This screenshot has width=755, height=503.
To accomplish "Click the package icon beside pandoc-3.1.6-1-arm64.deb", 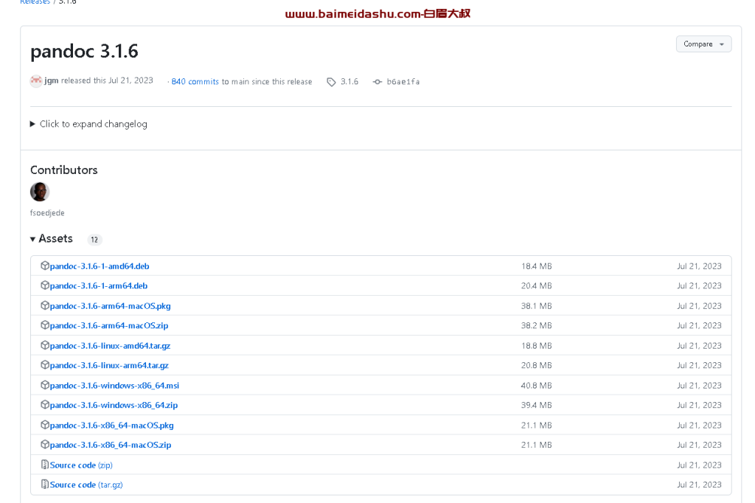I will [44, 285].
